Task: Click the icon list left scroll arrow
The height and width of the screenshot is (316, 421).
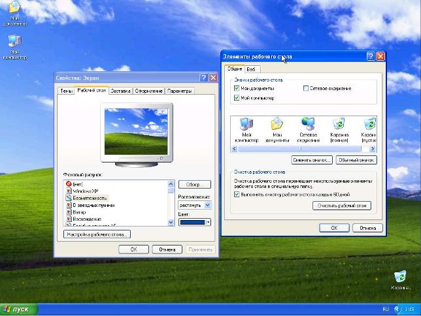Action: coord(234,149)
